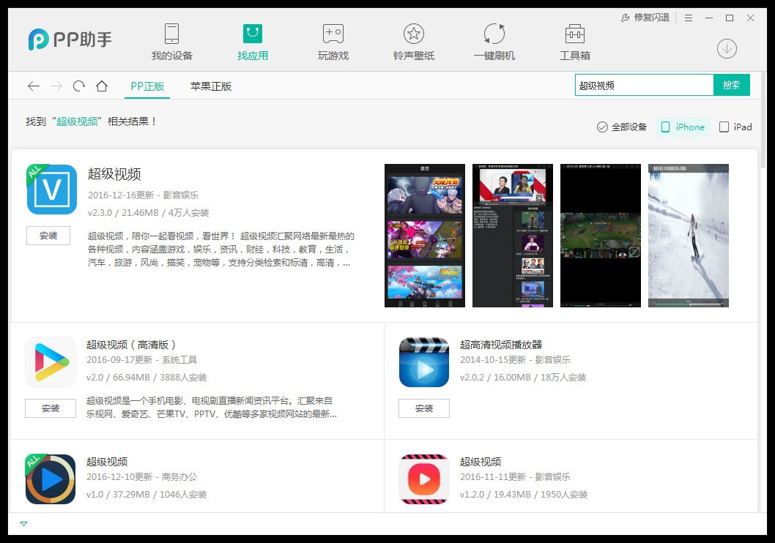Open 铃声壁纸 ringtones and wallpapers
Image resolution: width=775 pixels, height=543 pixels.
coord(414,42)
